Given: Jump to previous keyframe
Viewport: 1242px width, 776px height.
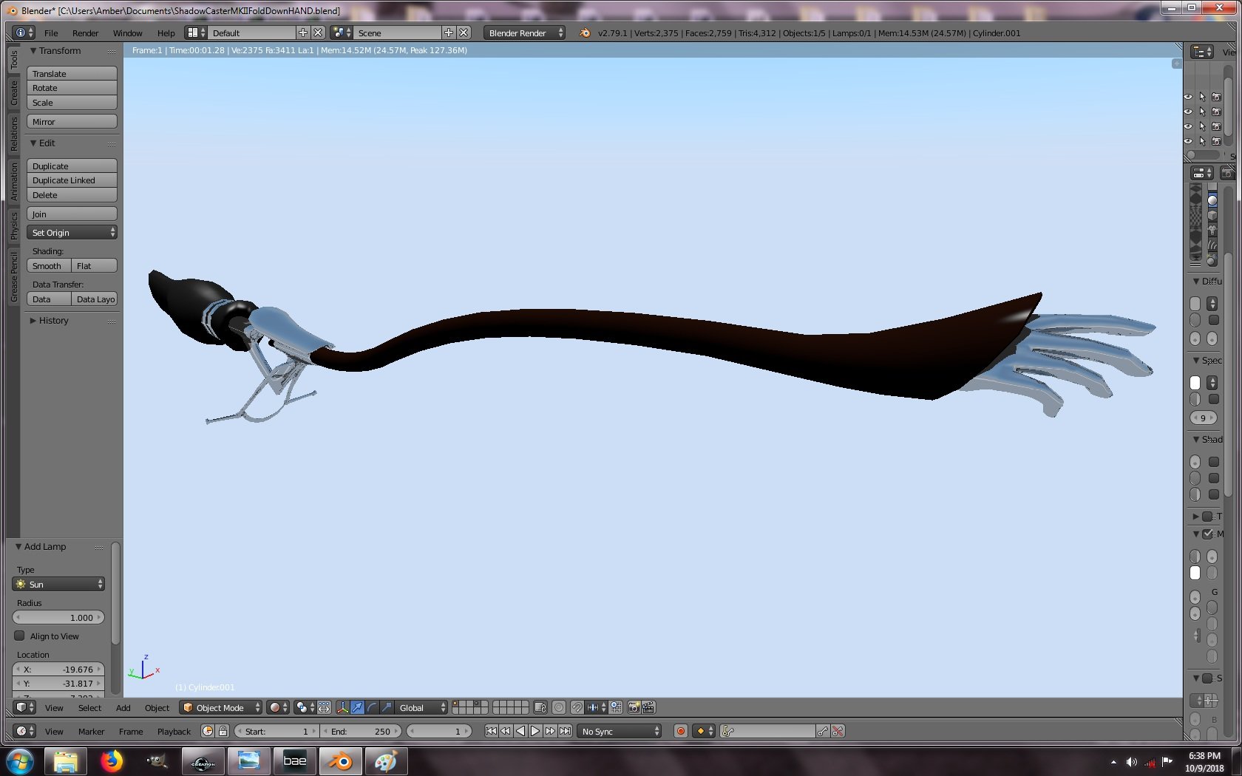Looking at the screenshot, I should 506,731.
